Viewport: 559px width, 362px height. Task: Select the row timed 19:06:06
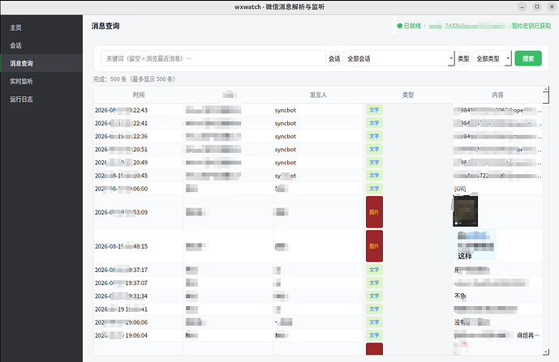coord(318,322)
